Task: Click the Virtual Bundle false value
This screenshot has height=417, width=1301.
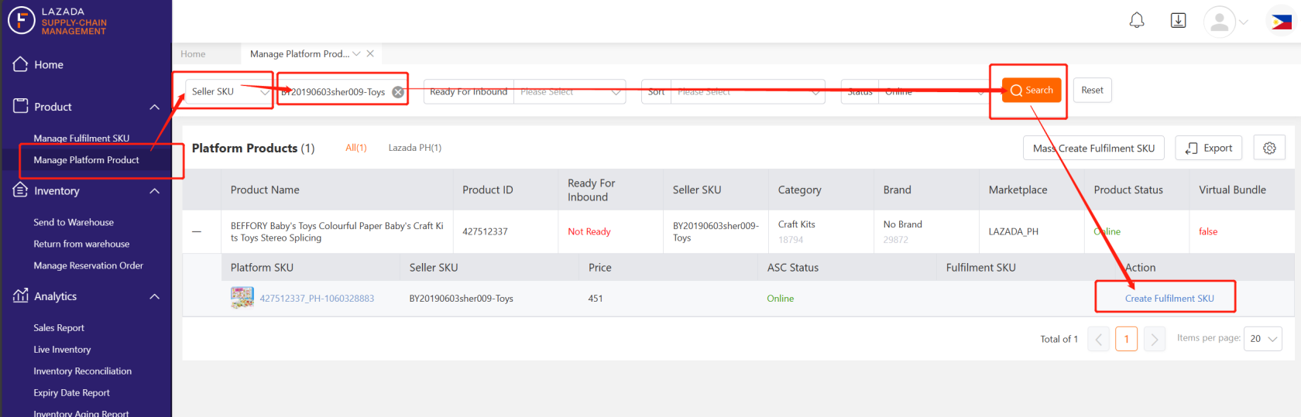Action: tap(1208, 231)
